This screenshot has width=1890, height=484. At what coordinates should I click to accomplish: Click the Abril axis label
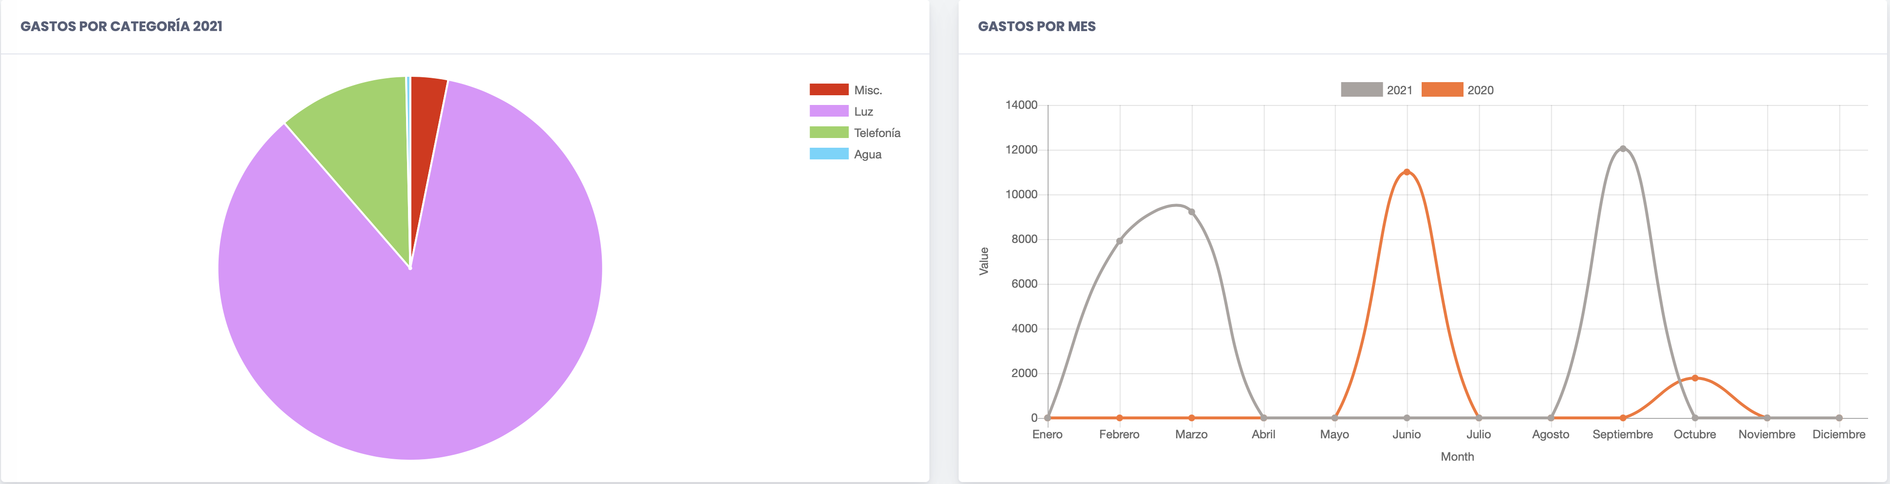[1263, 434]
